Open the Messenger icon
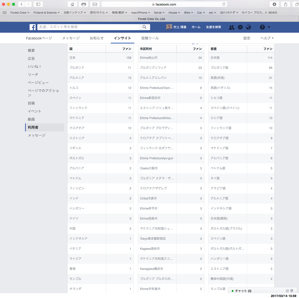The image size is (299, 298). [240, 27]
